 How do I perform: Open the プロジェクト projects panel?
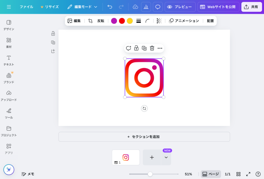[9, 131]
